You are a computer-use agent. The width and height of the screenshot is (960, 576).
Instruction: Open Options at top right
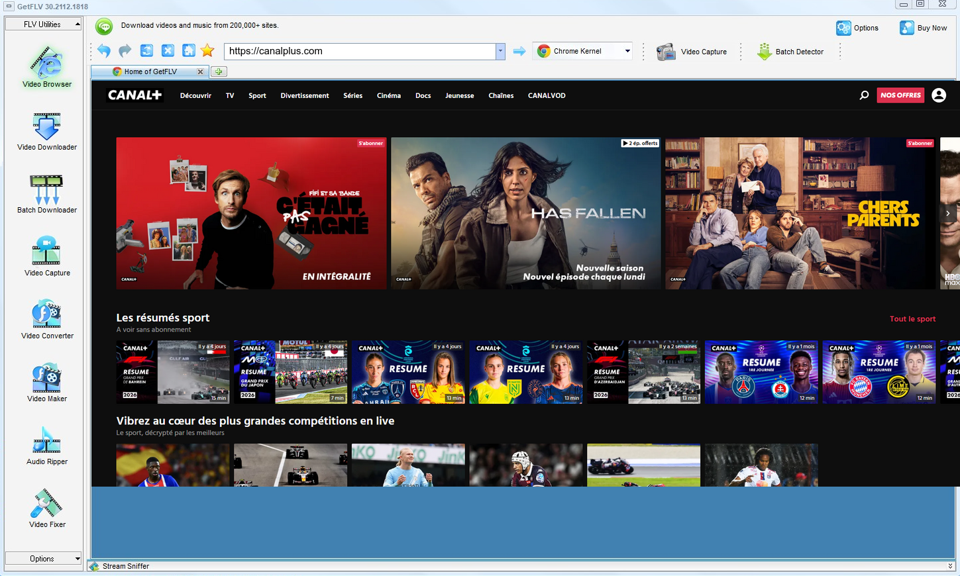[x=857, y=28]
